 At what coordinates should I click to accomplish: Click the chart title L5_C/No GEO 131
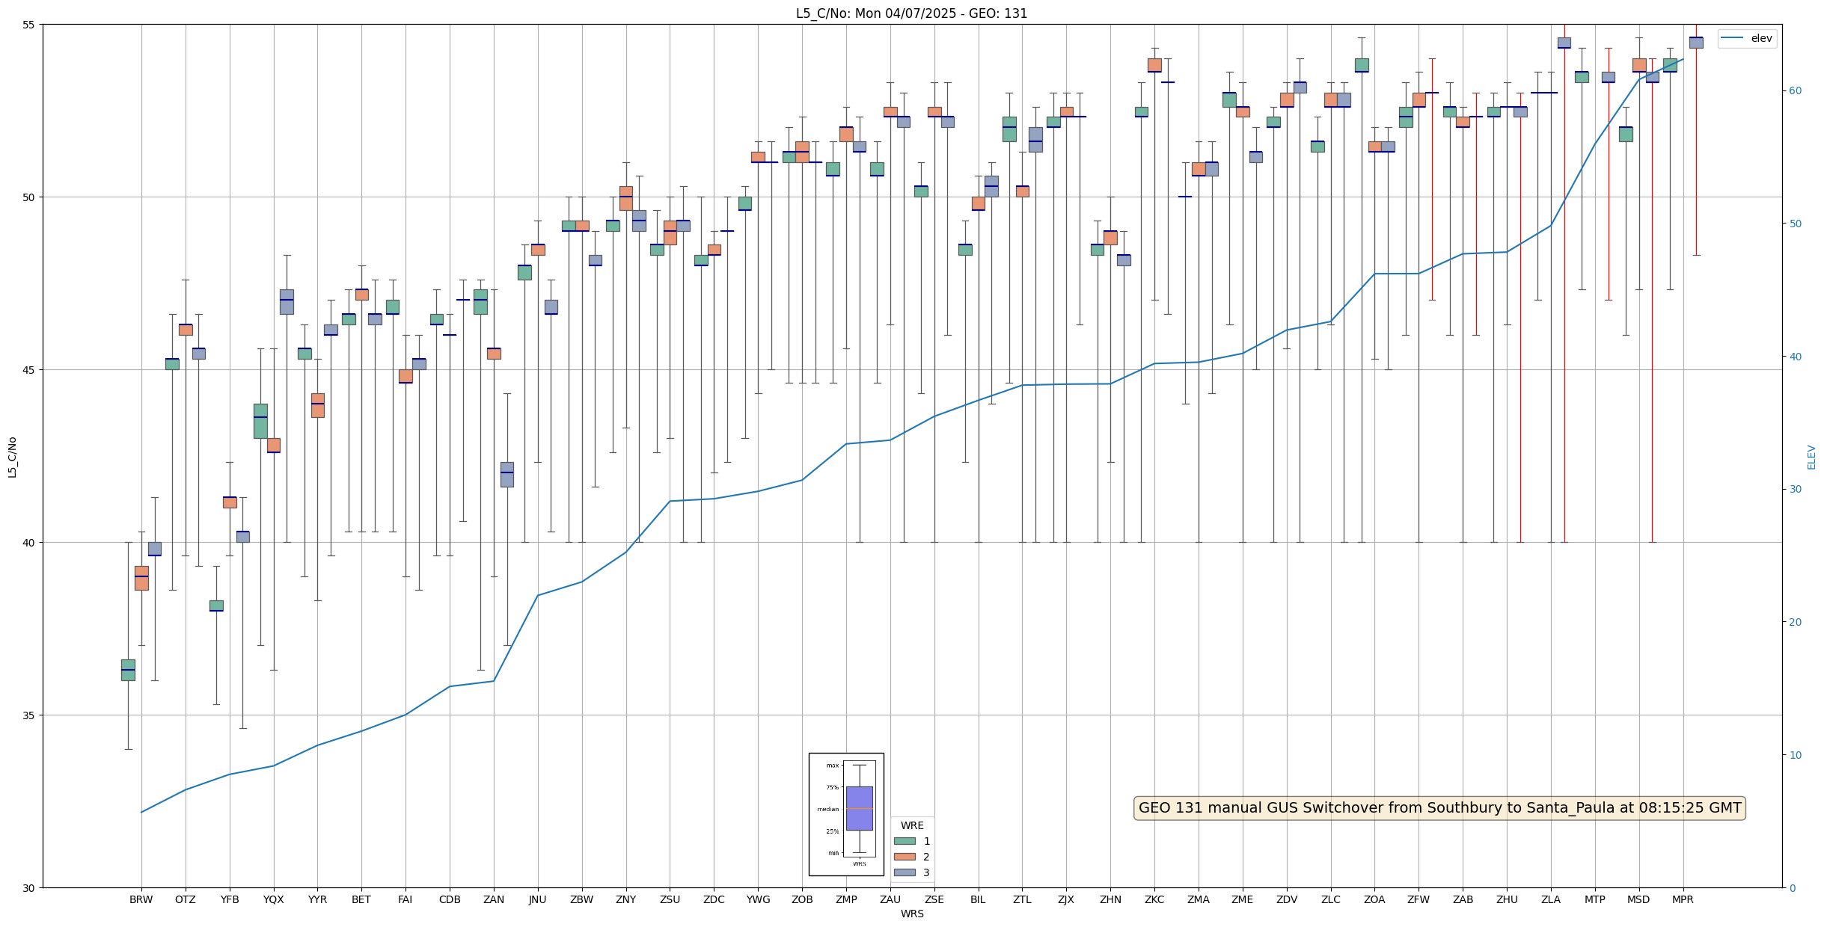coord(911,13)
